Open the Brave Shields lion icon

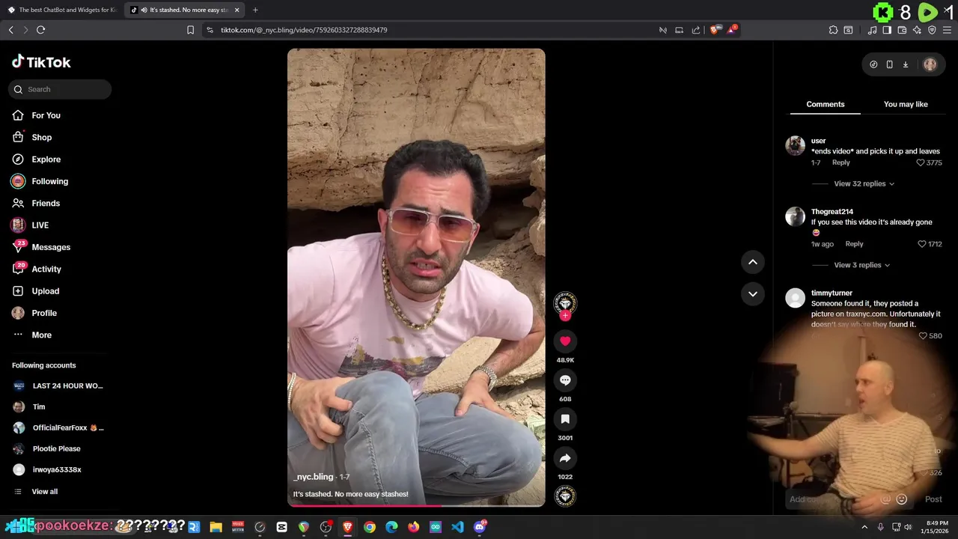714,30
